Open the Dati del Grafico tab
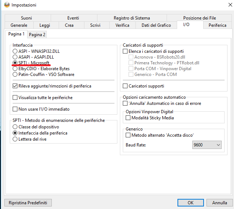This screenshot has height=209, width=234. [x=156, y=25]
